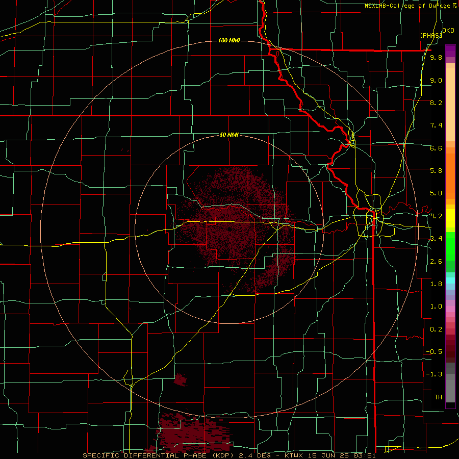The image size is (459, 459).
Task: Click the 6.6 scale value
Action: click(436, 148)
